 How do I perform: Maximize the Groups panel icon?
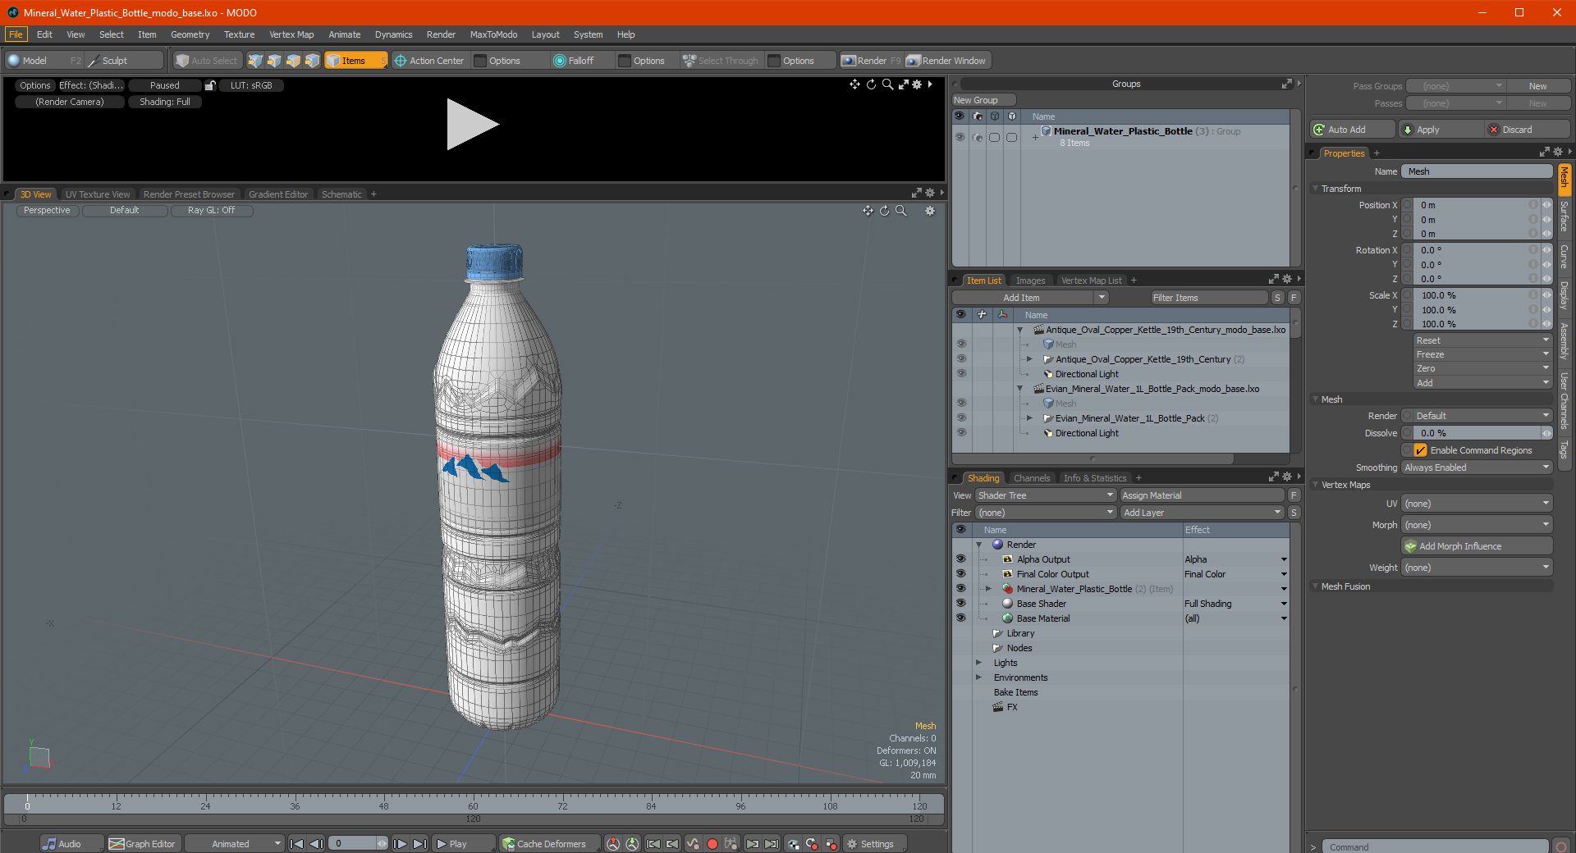pyautogui.click(x=1287, y=84)
